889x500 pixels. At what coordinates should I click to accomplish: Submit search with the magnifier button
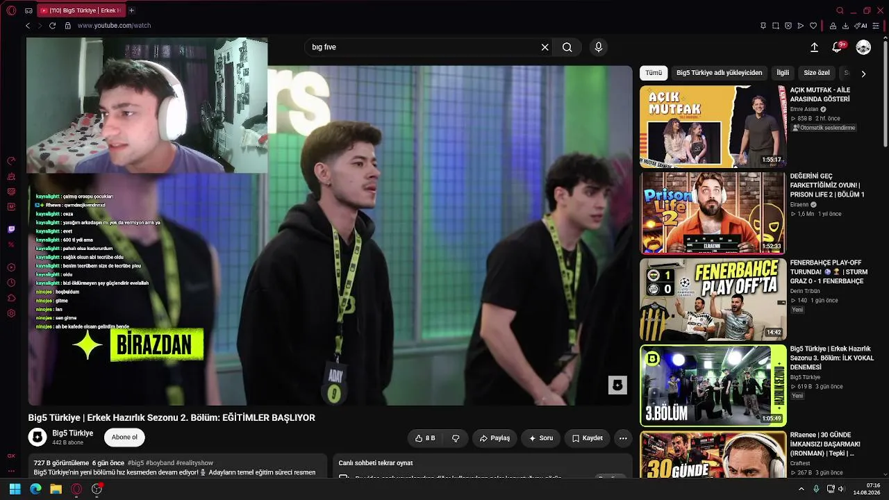coord(567,47)
